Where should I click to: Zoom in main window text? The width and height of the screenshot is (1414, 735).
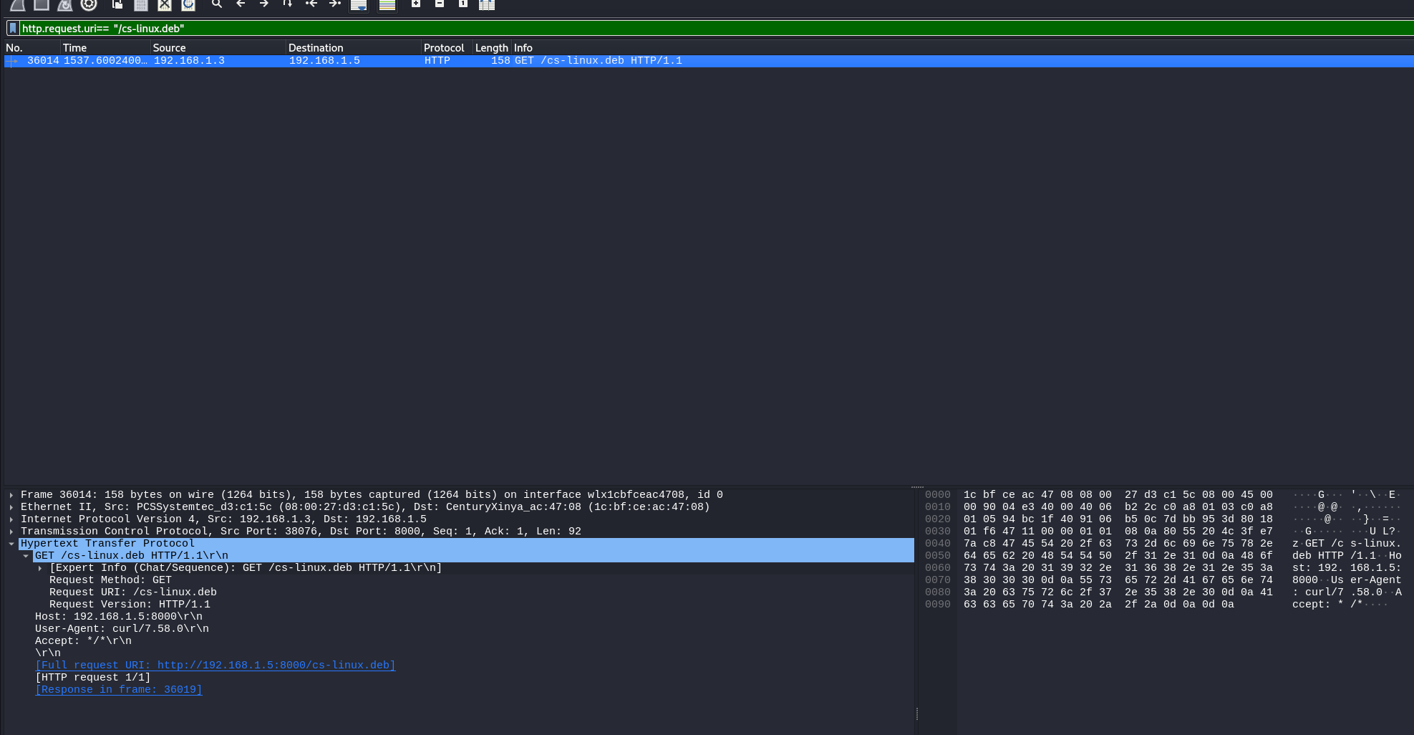click(416, 4)
